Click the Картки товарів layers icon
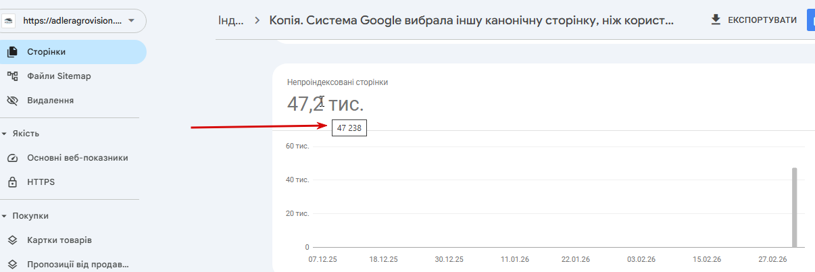Viewport: 815px width, 272px height. click(12, 240)
